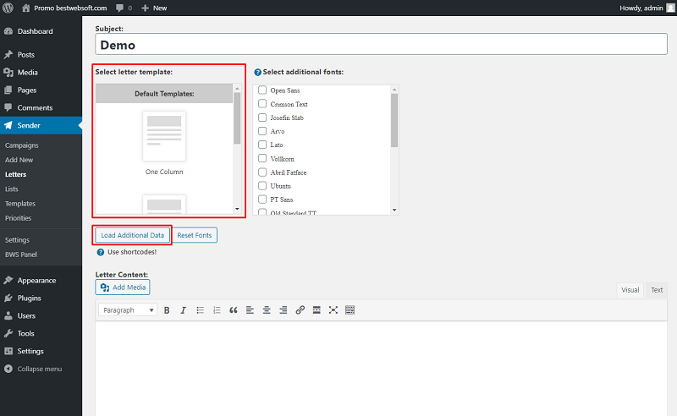Align text left in editor

(x=250, y=309)
